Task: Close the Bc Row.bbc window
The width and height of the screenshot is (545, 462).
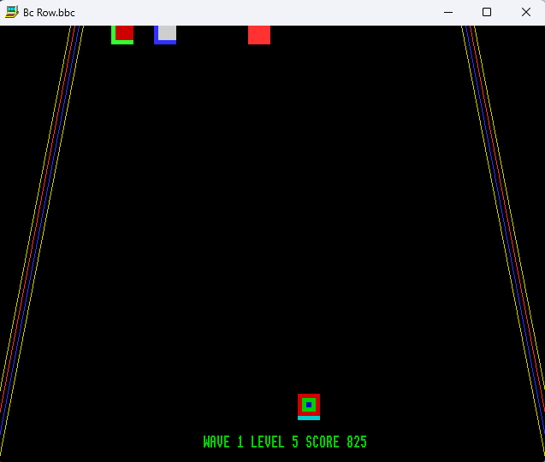Action: 526,13
